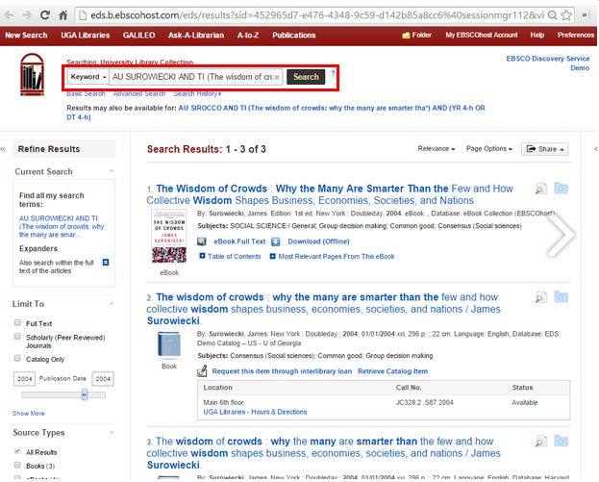Open the Page Options dropdown

click(489, 149)
